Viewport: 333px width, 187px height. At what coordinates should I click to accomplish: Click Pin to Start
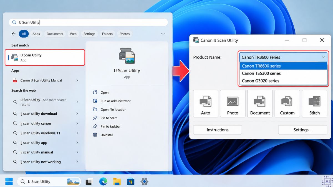pyautogui.click(x=105, y=118)
